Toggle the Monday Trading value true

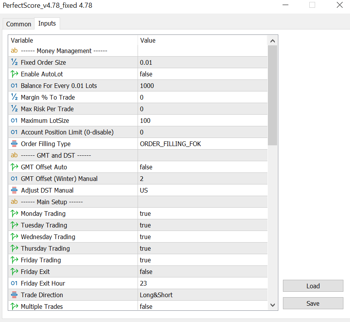[x=145, y=214]
